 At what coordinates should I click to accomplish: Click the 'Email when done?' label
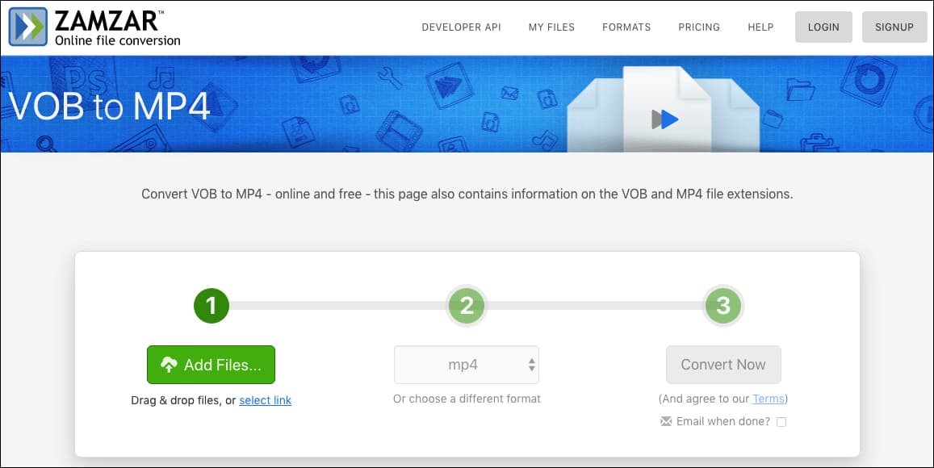[723, 421]
